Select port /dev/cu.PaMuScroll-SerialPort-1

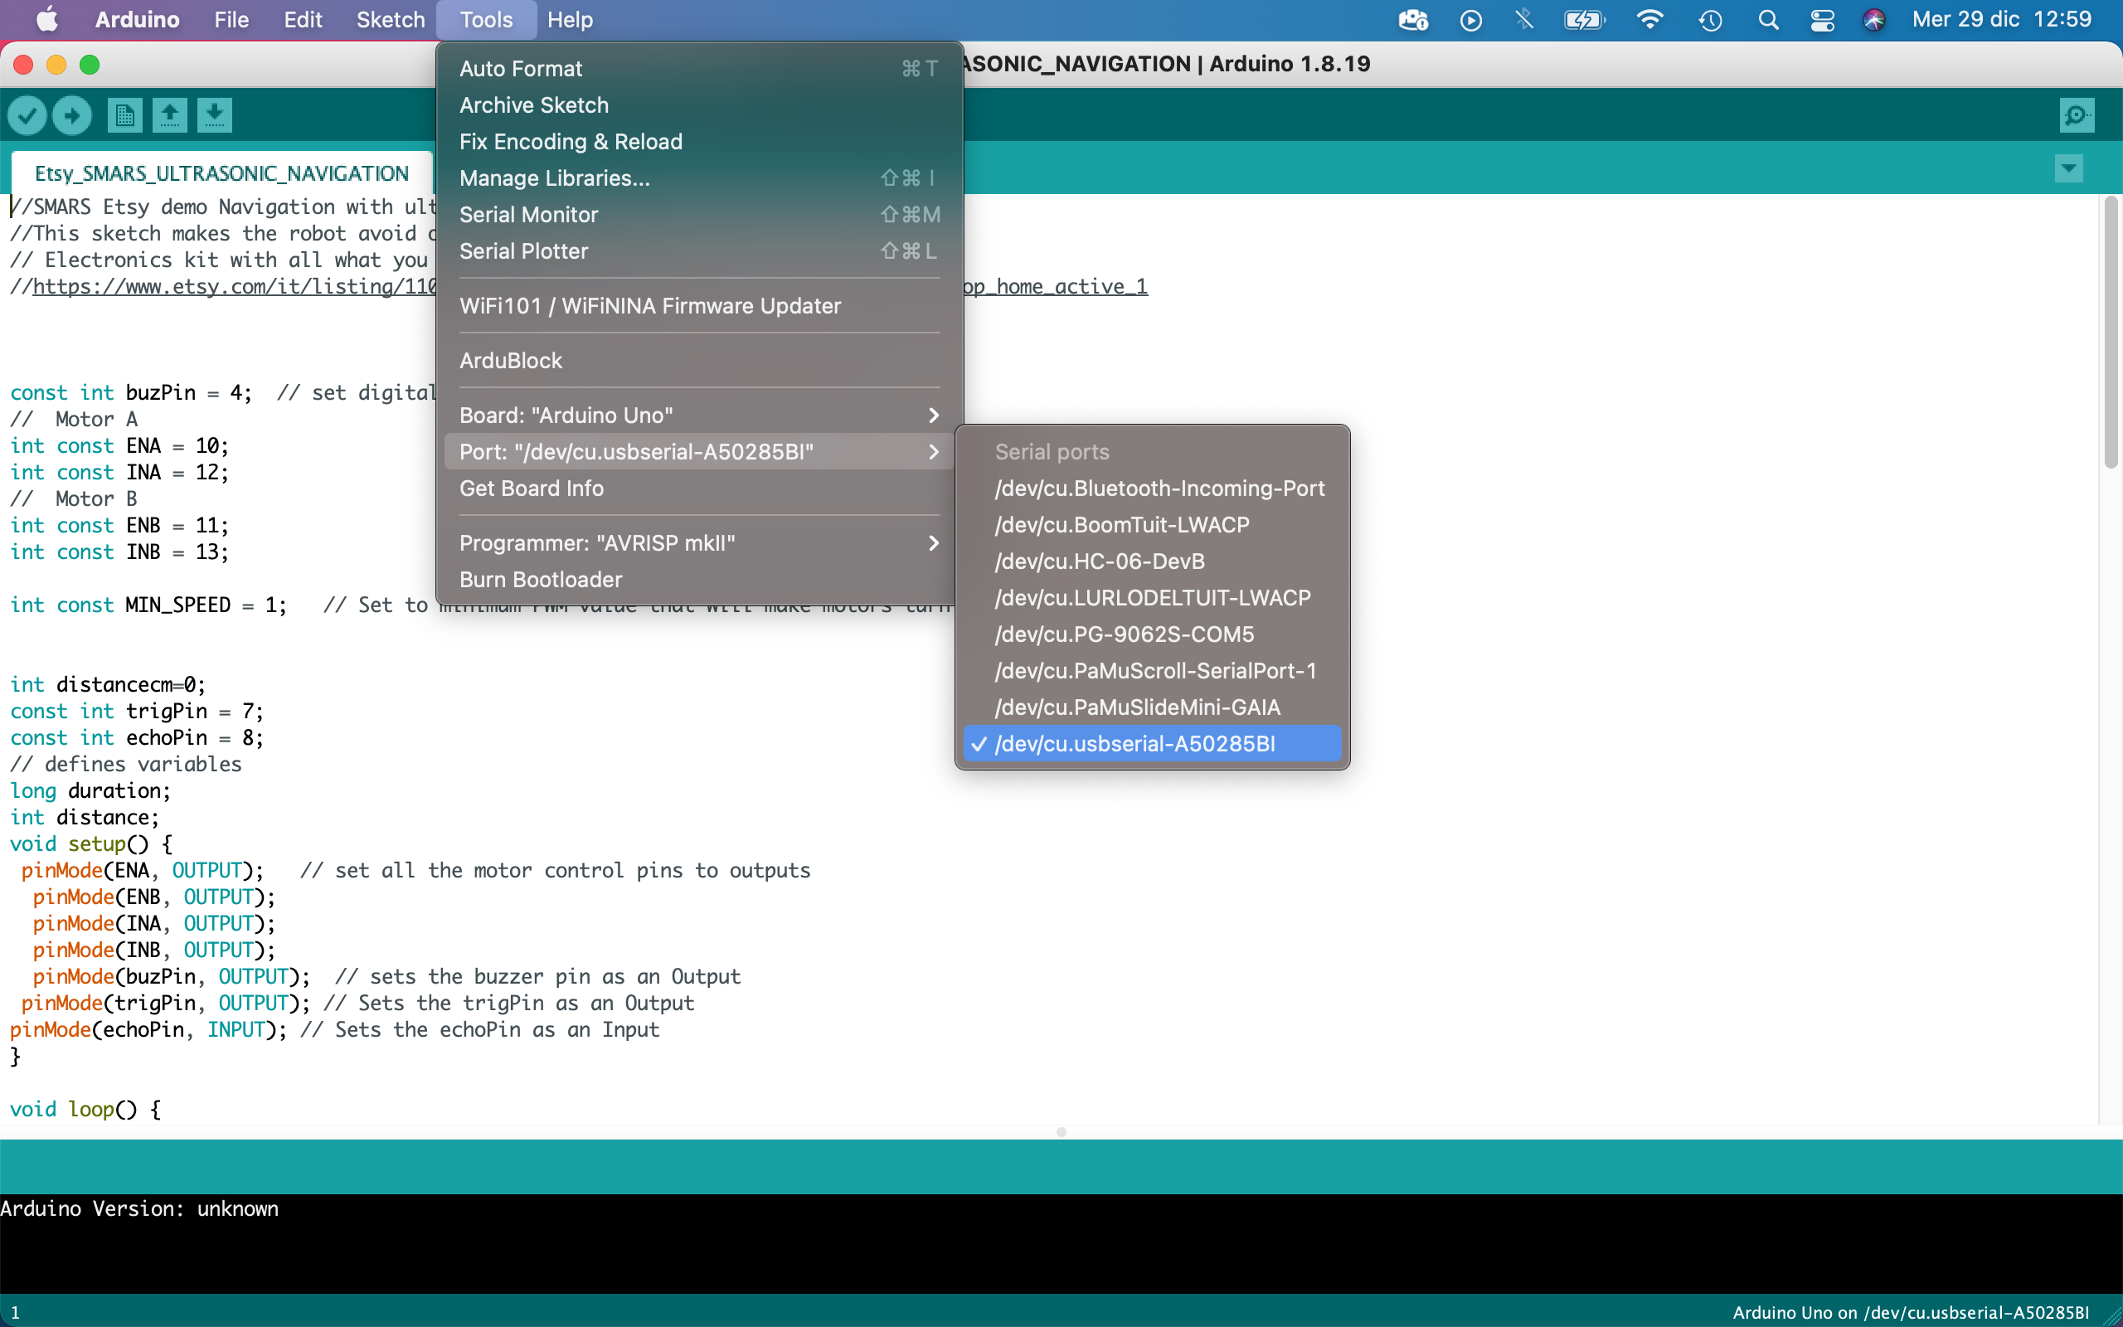click(1152, 672)
